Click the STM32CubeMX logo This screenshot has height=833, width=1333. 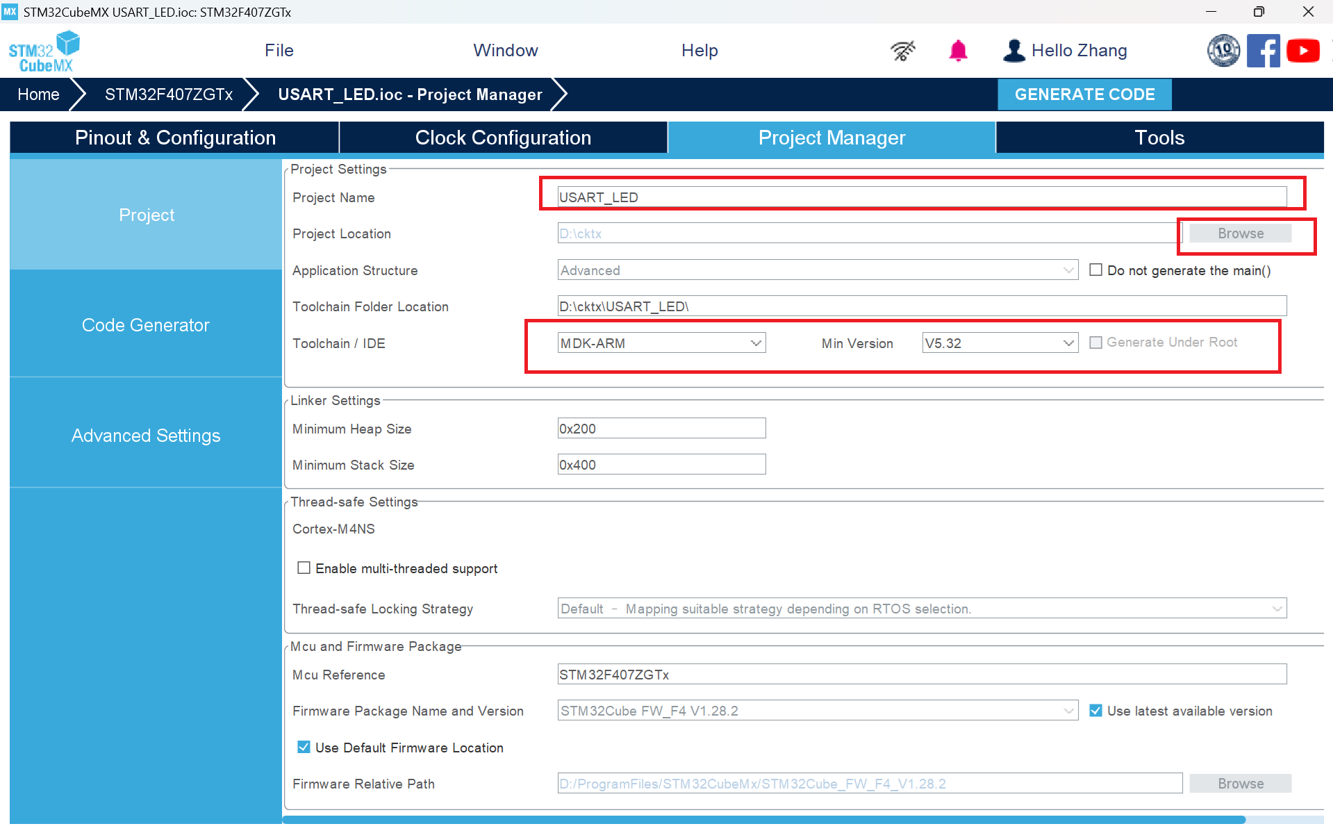(x=44, y=51)
